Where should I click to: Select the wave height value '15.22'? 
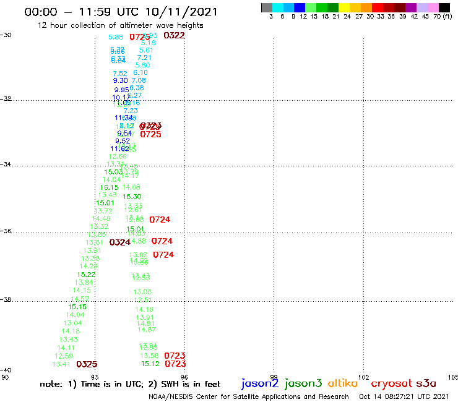tap(86, 275)
